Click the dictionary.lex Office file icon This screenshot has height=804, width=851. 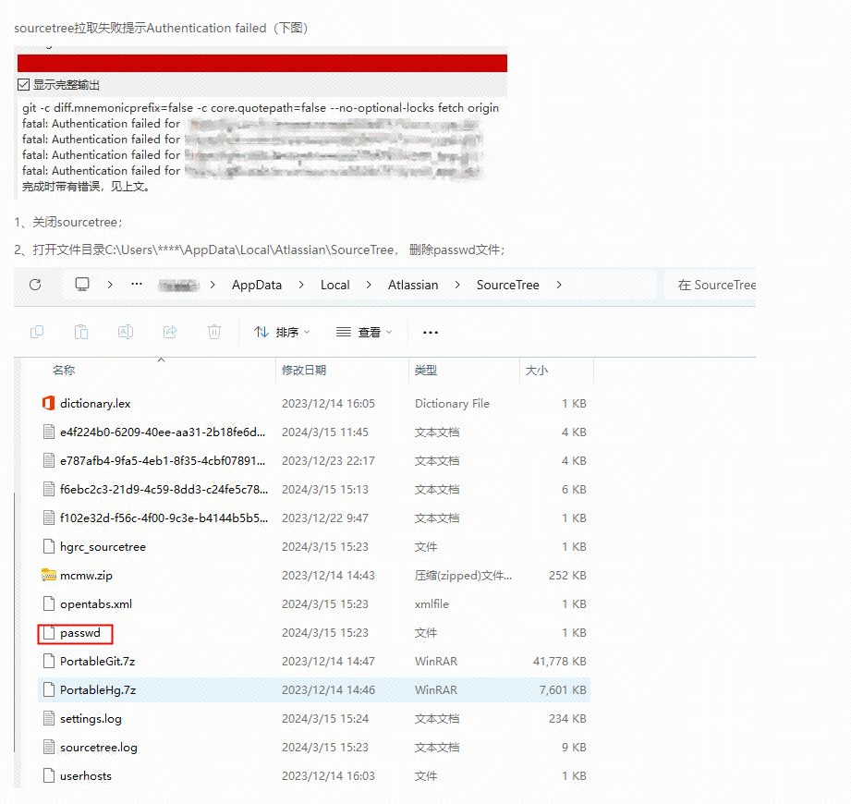tap(48, 403)
